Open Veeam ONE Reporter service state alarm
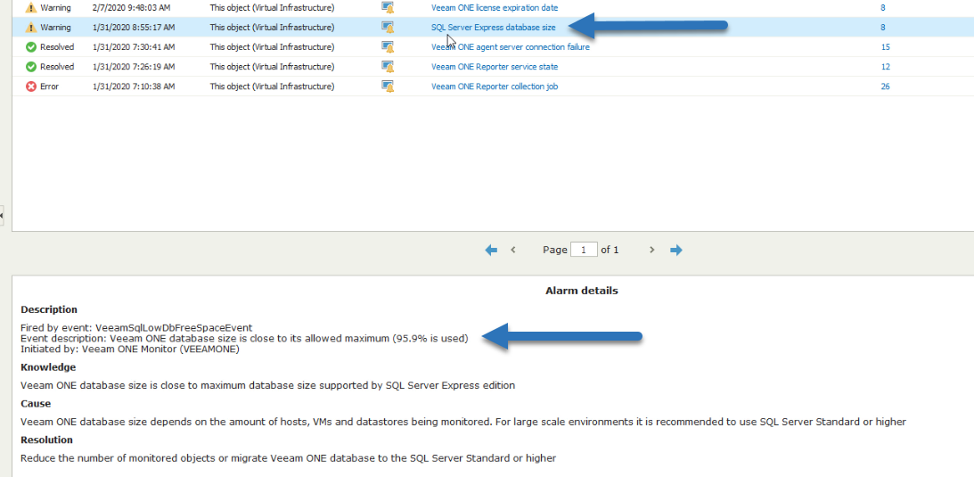The image size is (974, 477). (x=495, y=67)
